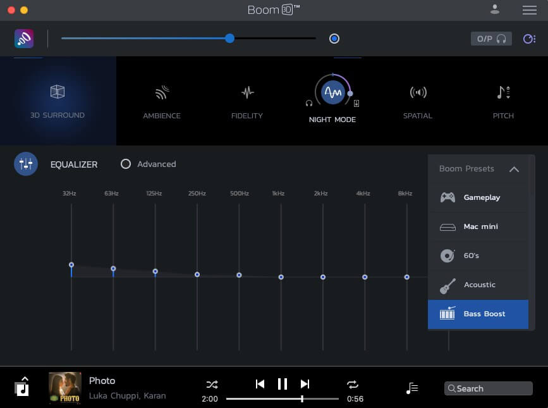Click the remaining time 0:56
The height and width of the screenshot is (408, 548).
pyautogui.click(x=355, y=399)
